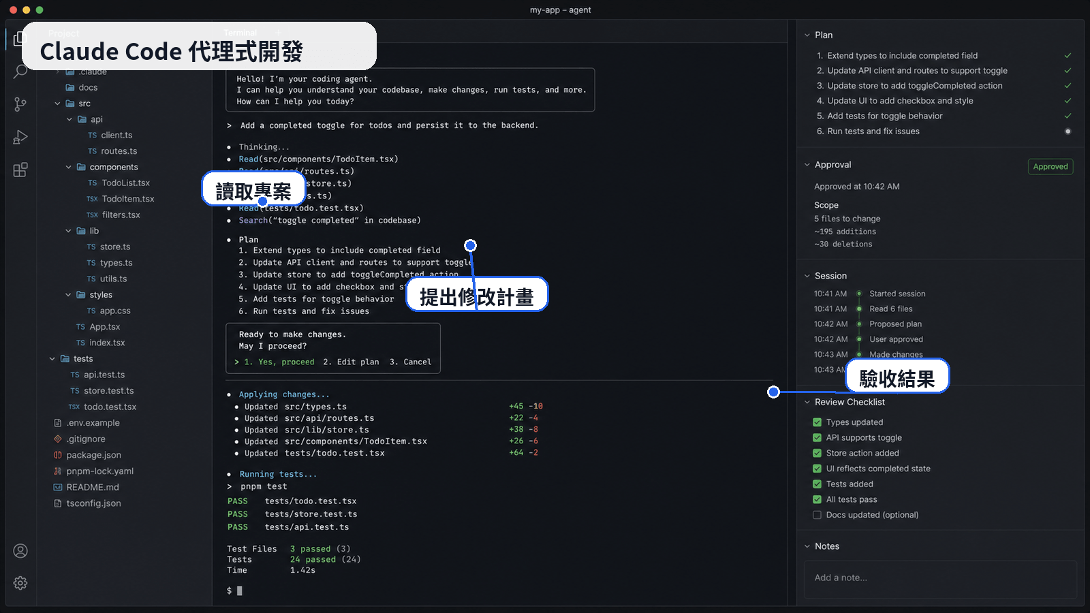1090x613 pixels.
Task: Select option 3. Cancel
Action: 410,362
